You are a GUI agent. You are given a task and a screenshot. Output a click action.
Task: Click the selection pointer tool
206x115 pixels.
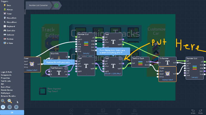(x=16, y=101)
